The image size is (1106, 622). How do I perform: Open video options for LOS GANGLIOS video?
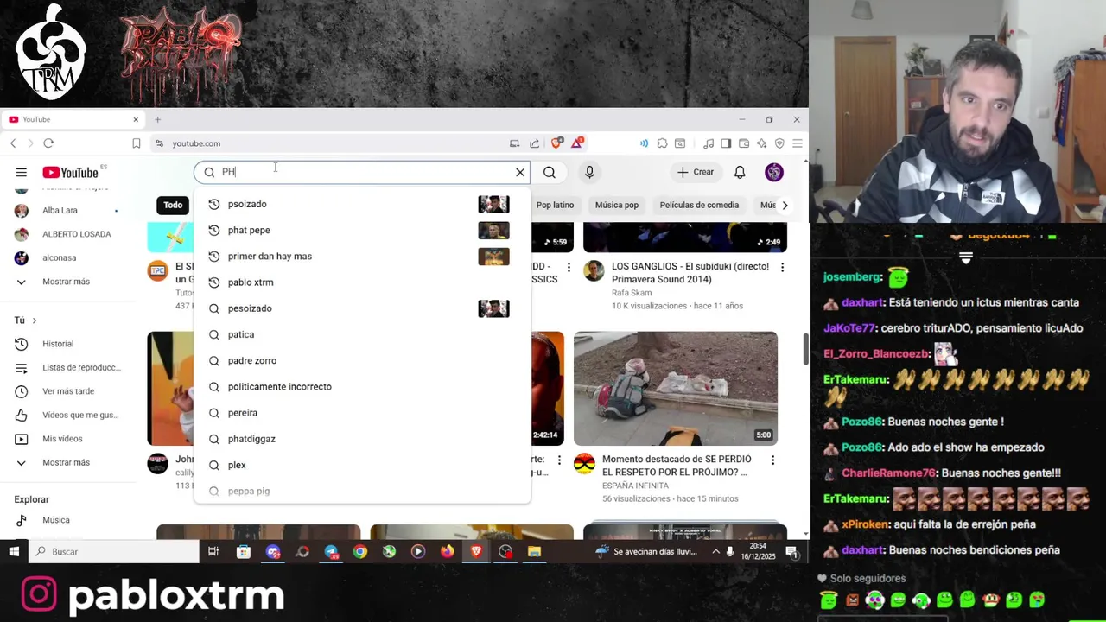[782, 267]
